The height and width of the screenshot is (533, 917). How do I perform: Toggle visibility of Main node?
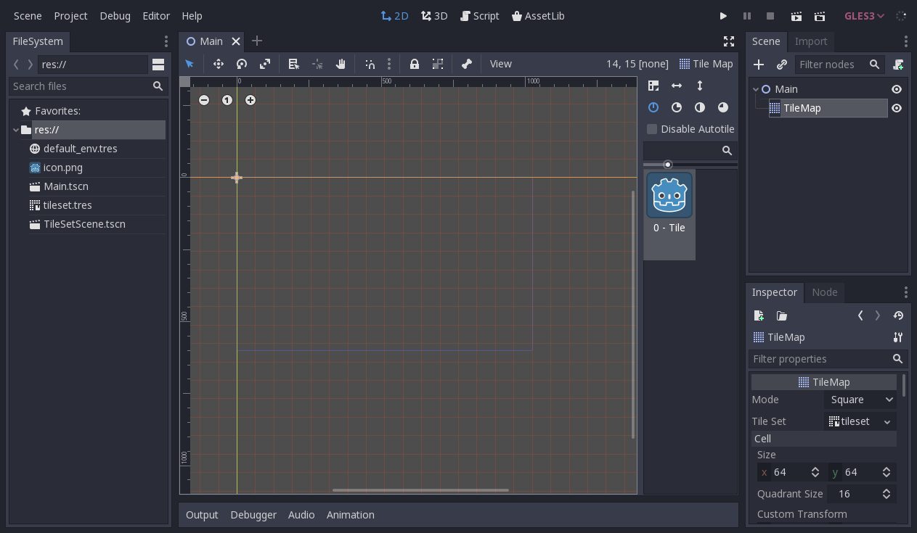(897, 89)
